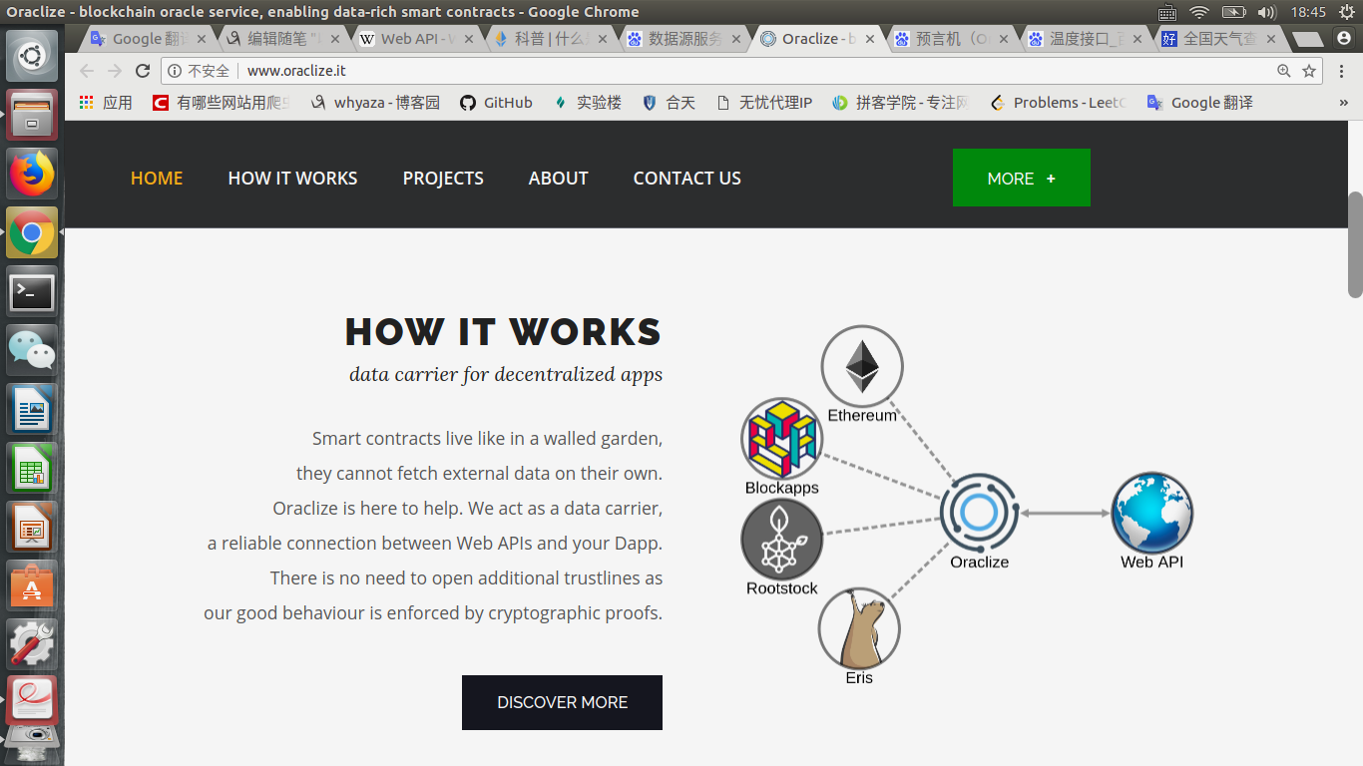Viewport: 1363px width, 766px height.
Task: Launch LibreOffice Impress from the launcher
Action: pos(32,527)
